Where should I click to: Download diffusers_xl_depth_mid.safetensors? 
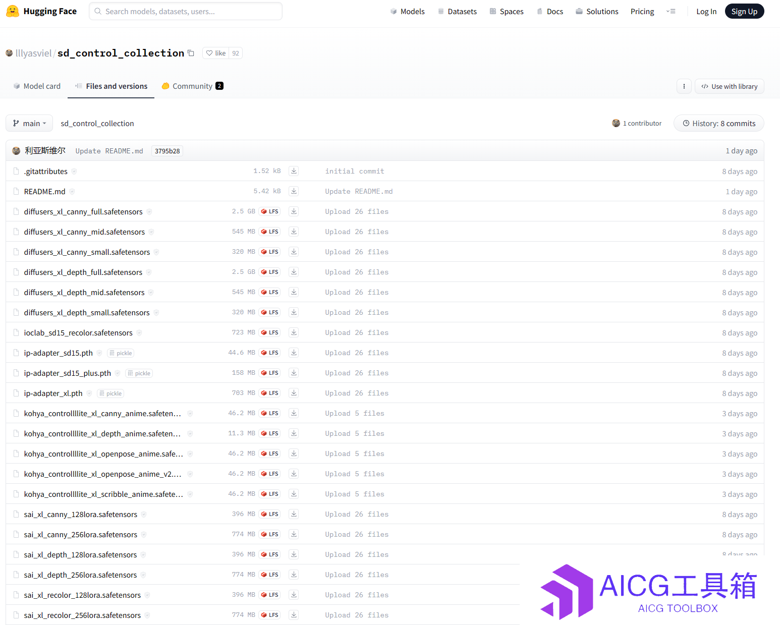pyautogui.click(x=294, y=292)
